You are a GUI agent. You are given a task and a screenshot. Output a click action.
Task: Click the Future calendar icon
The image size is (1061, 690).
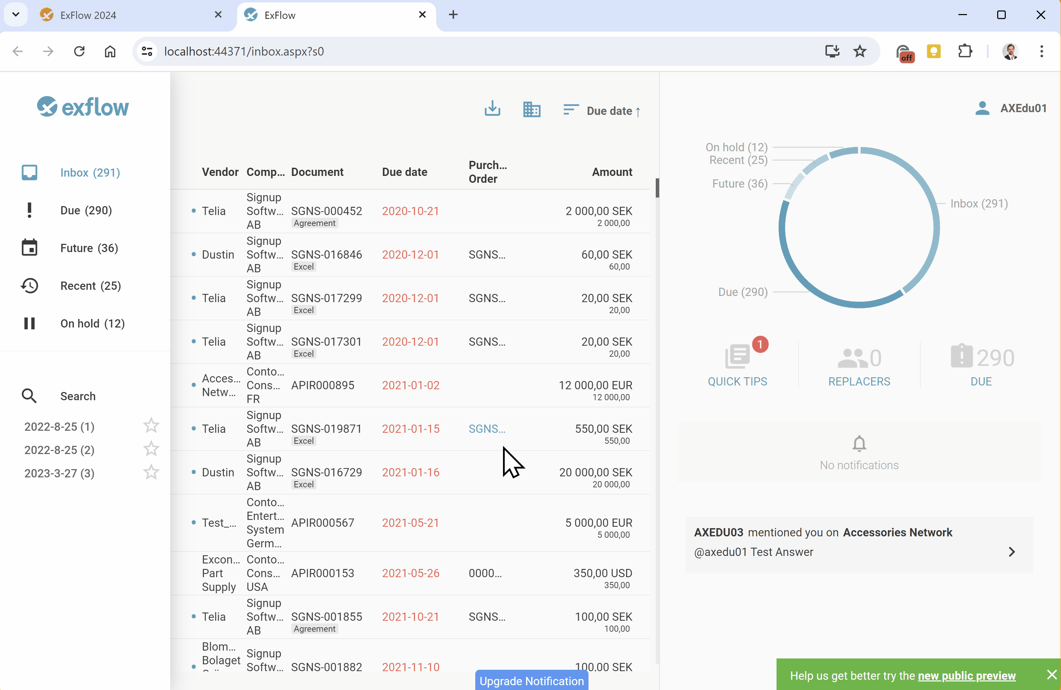tap(30, 248)
